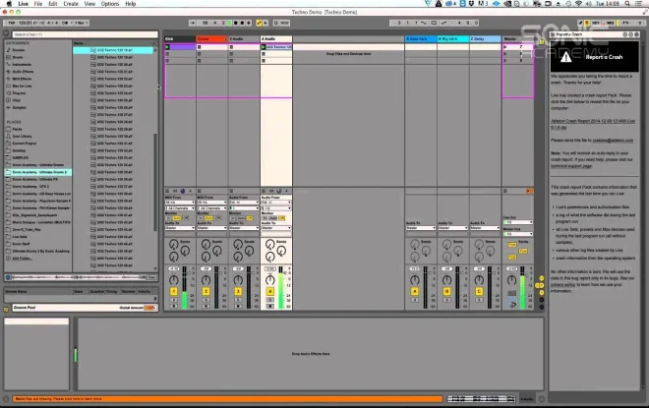The width and height of the screenshot is (649, 408).
Task: Launch the first clip in Kick track
Action: point(167,47)
